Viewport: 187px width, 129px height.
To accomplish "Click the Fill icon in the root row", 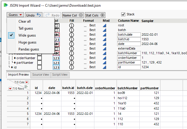I will (x=72, y=26).
